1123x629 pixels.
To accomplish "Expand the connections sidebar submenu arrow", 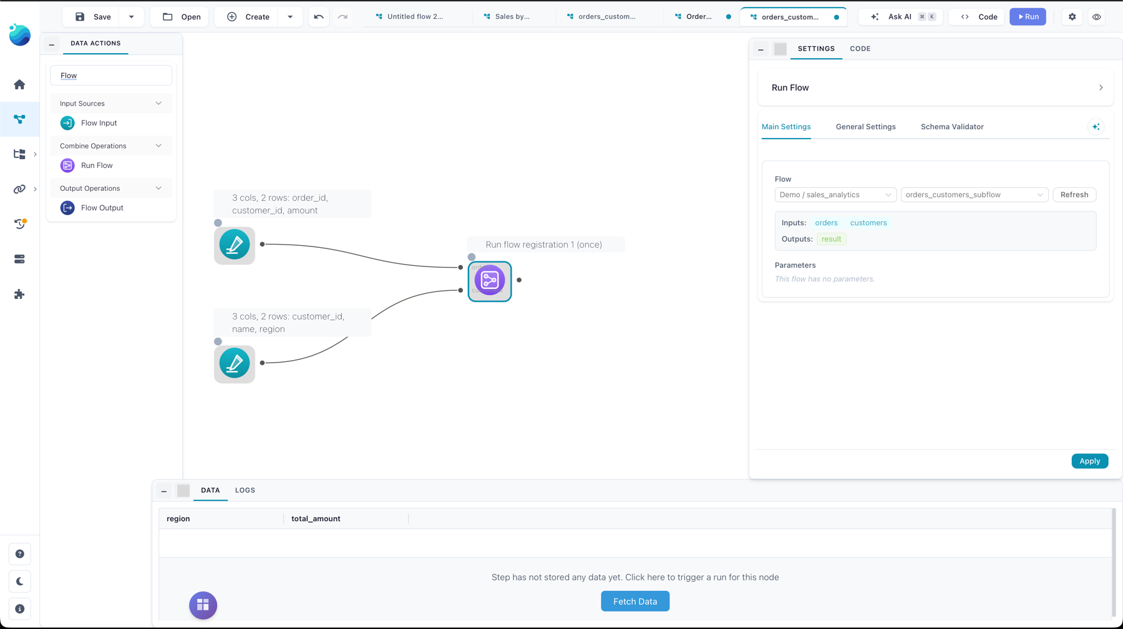I will coord(35,189).
